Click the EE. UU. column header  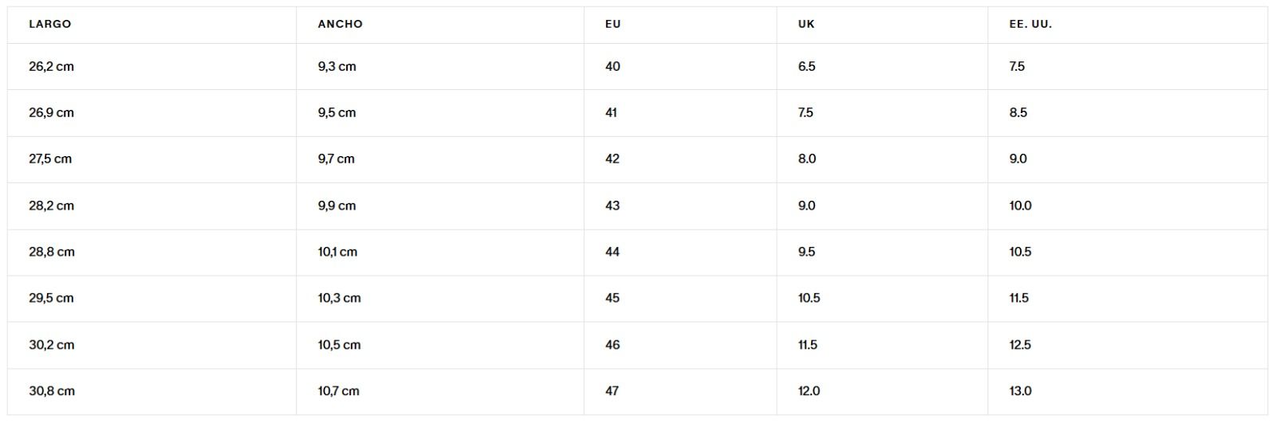(1030, 24)
